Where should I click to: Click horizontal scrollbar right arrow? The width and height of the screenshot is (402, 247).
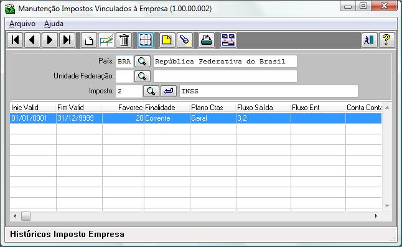coord(376,216)
